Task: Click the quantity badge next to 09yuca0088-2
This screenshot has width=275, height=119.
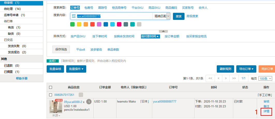Action: [89, 102]
